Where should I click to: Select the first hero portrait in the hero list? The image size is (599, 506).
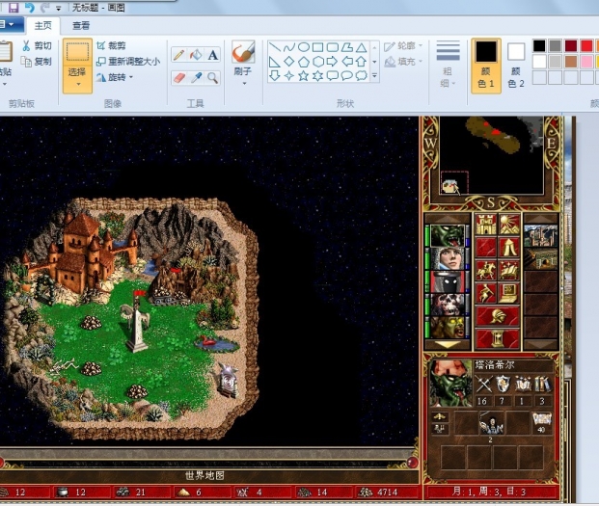pos(448,235)
